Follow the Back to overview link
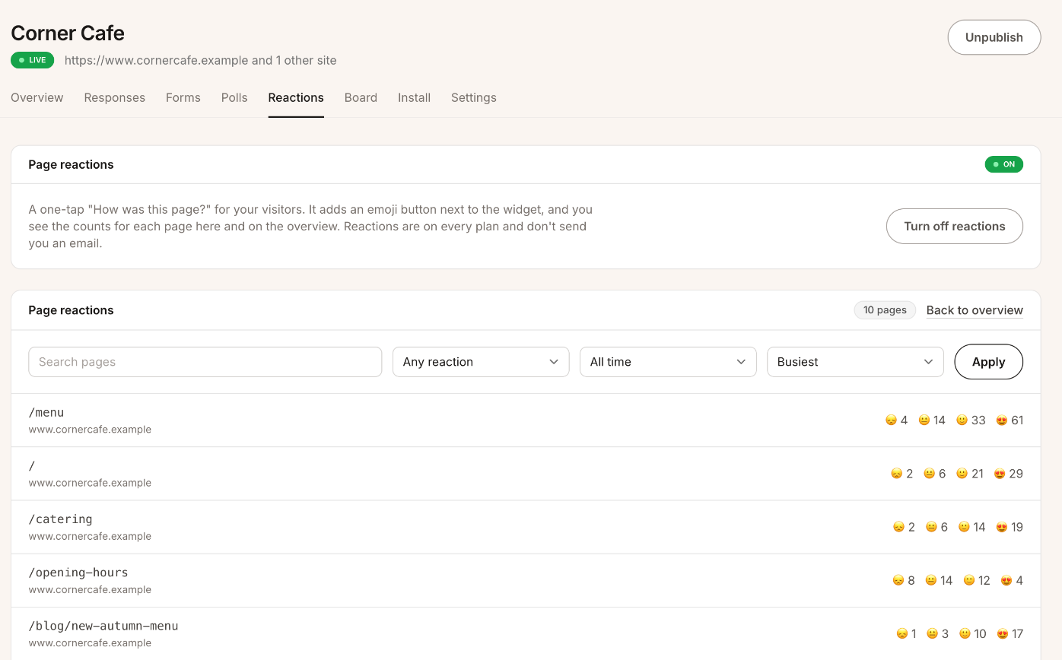This screenshot has height=660, width=1062. point(975,310)
